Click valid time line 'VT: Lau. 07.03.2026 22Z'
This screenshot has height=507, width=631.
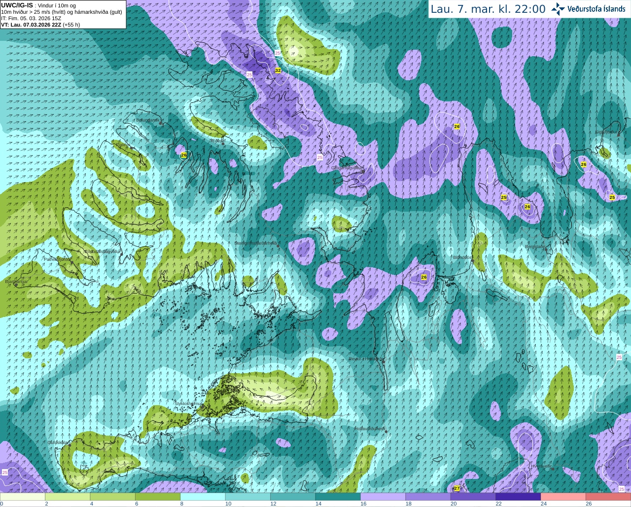tap(31, 25)
